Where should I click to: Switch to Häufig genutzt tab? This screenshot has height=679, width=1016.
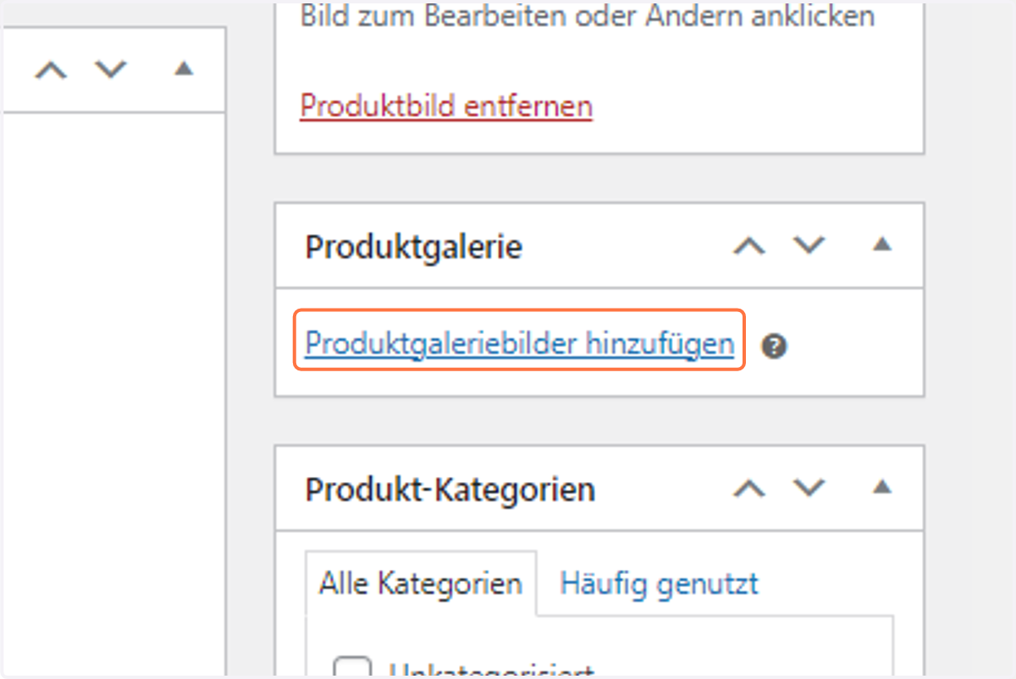(660, 583)
